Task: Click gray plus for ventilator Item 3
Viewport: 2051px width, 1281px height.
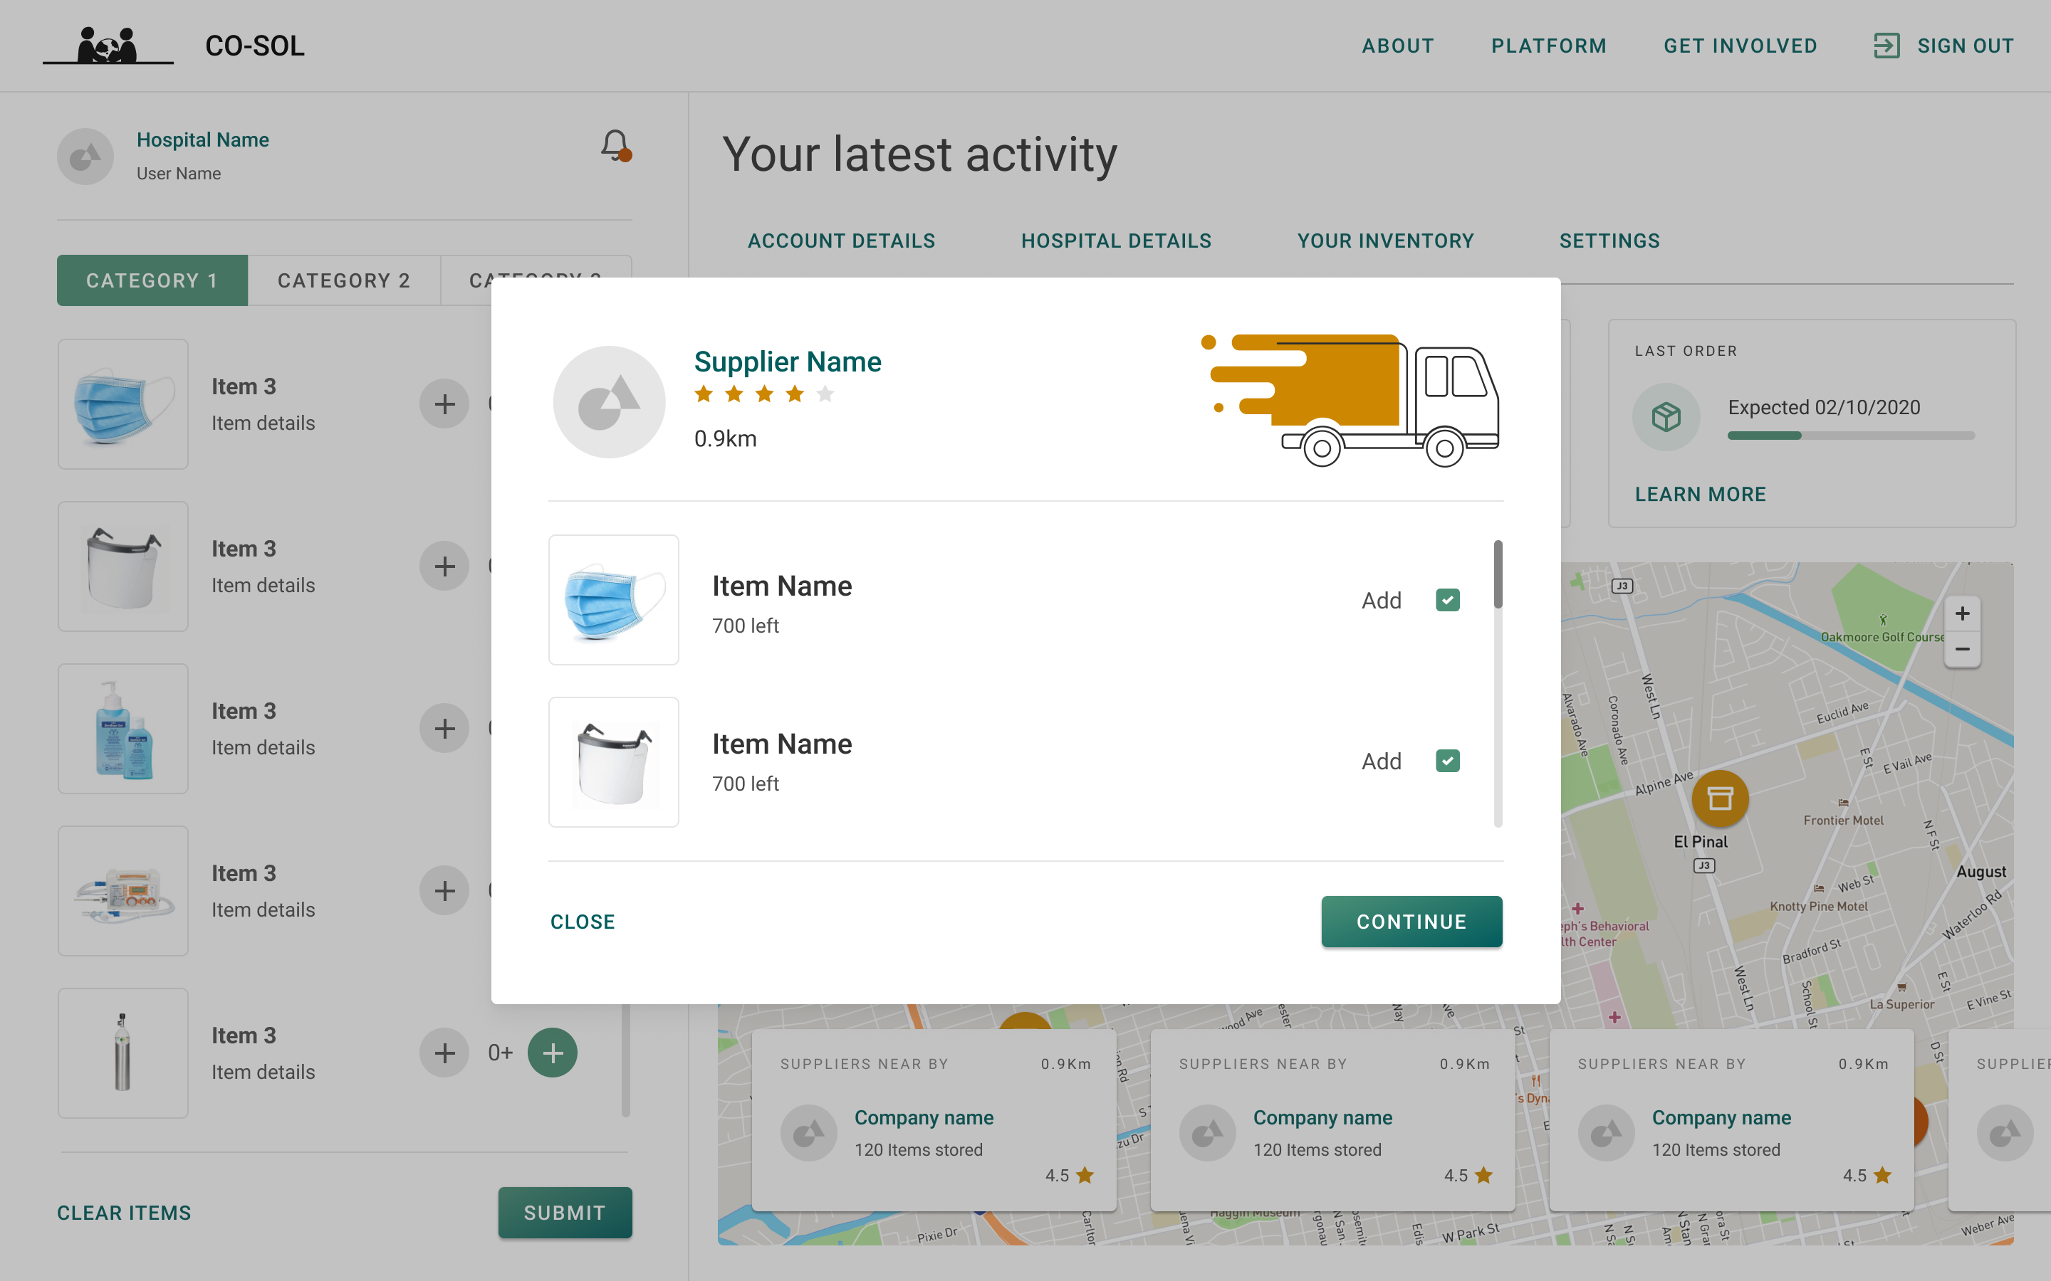Action: pos(444,890)
